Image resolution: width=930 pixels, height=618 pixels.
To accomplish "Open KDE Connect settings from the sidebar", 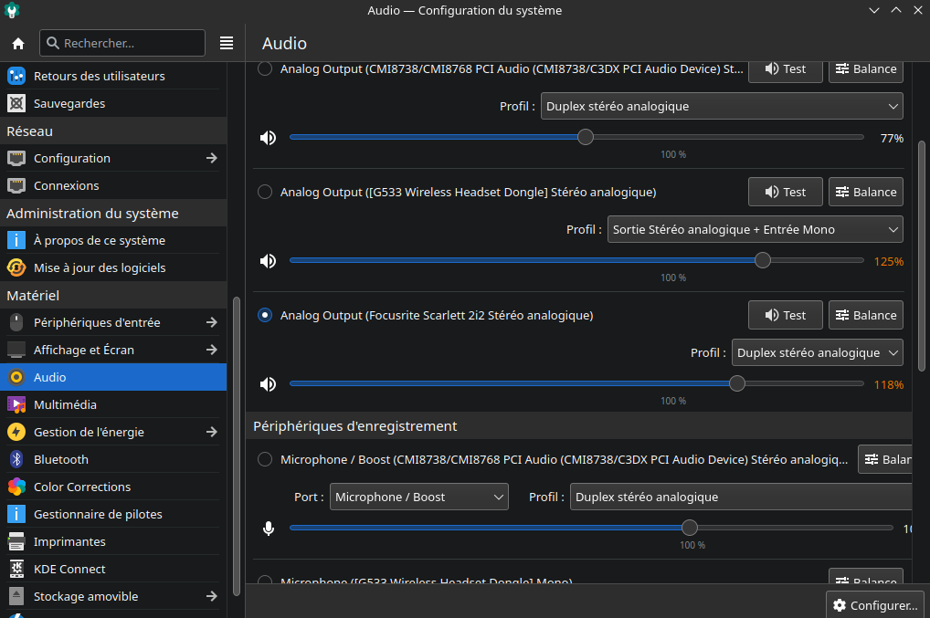I will pos(69,569).
